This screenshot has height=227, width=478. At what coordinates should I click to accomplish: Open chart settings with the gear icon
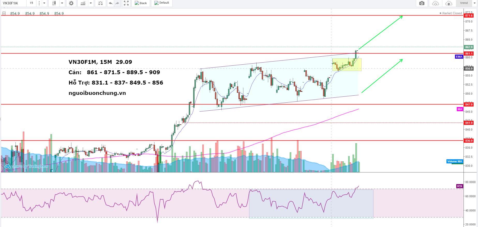pos(71,3)
